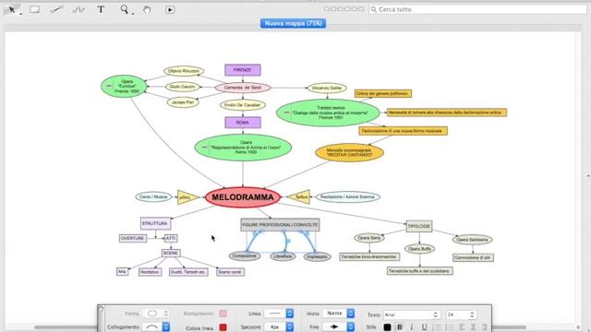Screen dimensions: 591x332
Task: Align text right
Action: (x=485, y=326)
